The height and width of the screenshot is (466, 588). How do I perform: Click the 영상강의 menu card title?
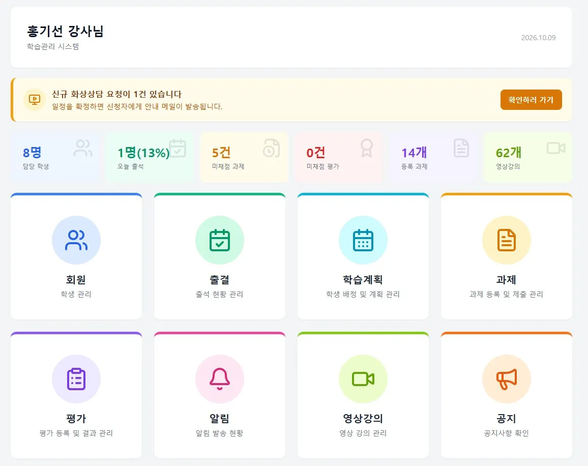(x=363, y=419)
